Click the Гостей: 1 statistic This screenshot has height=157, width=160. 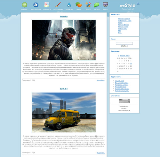tap(124, 108)
